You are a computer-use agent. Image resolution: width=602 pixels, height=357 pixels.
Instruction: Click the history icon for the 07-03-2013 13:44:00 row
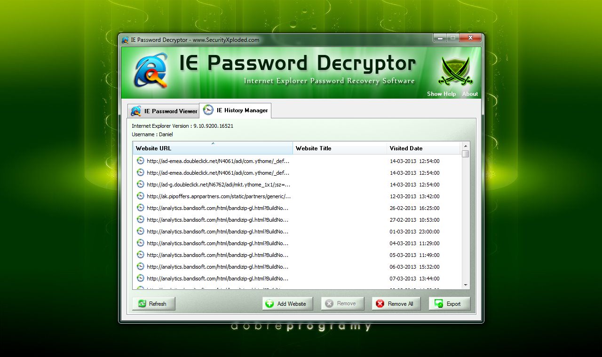click(x=140, y=278)
